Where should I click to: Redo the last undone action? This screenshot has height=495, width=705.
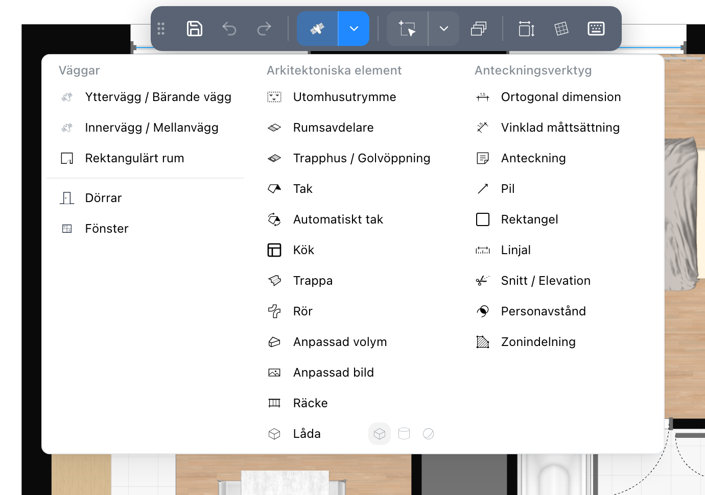[264, 29]
